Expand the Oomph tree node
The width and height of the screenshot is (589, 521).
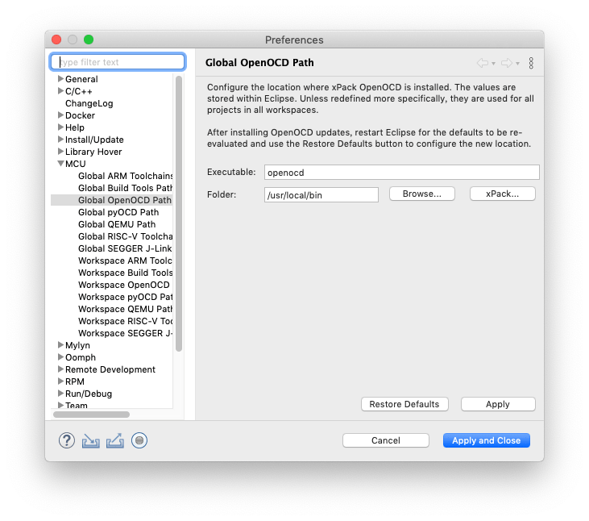pos(60,356)
